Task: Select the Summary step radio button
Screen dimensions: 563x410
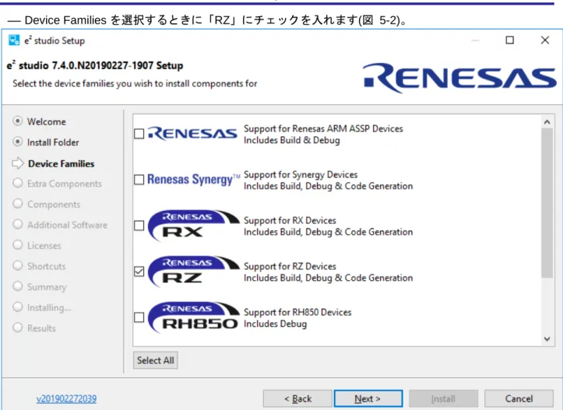Action: [18, 286]
